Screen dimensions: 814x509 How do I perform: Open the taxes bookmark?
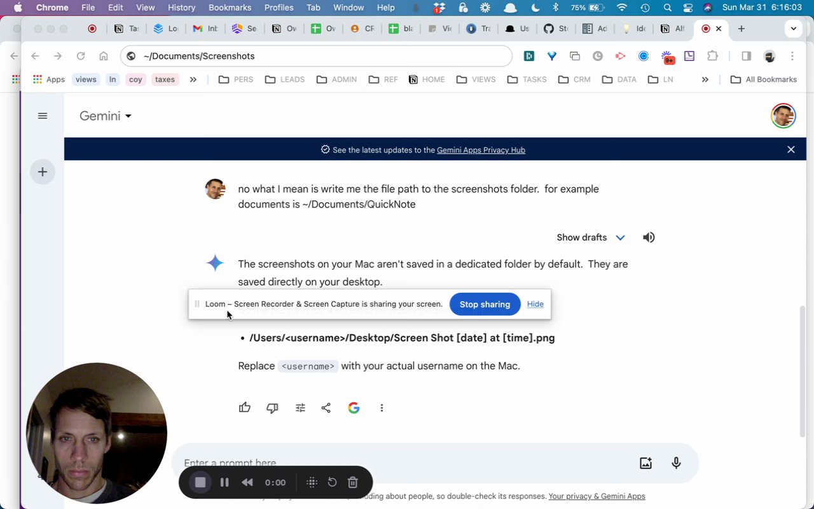click(x=165, y=80)
